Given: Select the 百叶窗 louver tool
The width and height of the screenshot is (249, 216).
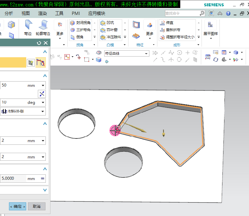Looking at the screenshot, I should (x=109, y=30).
